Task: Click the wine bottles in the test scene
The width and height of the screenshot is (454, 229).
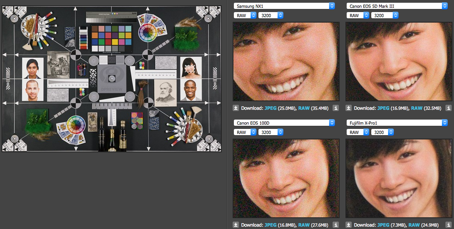Action: [112, 135]
